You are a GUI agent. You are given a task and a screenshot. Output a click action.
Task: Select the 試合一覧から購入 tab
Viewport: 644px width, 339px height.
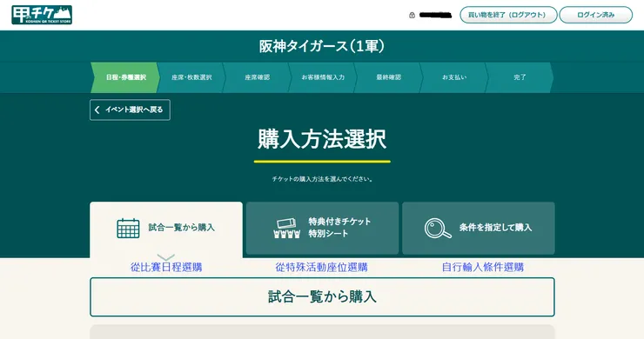click(166, 229)
